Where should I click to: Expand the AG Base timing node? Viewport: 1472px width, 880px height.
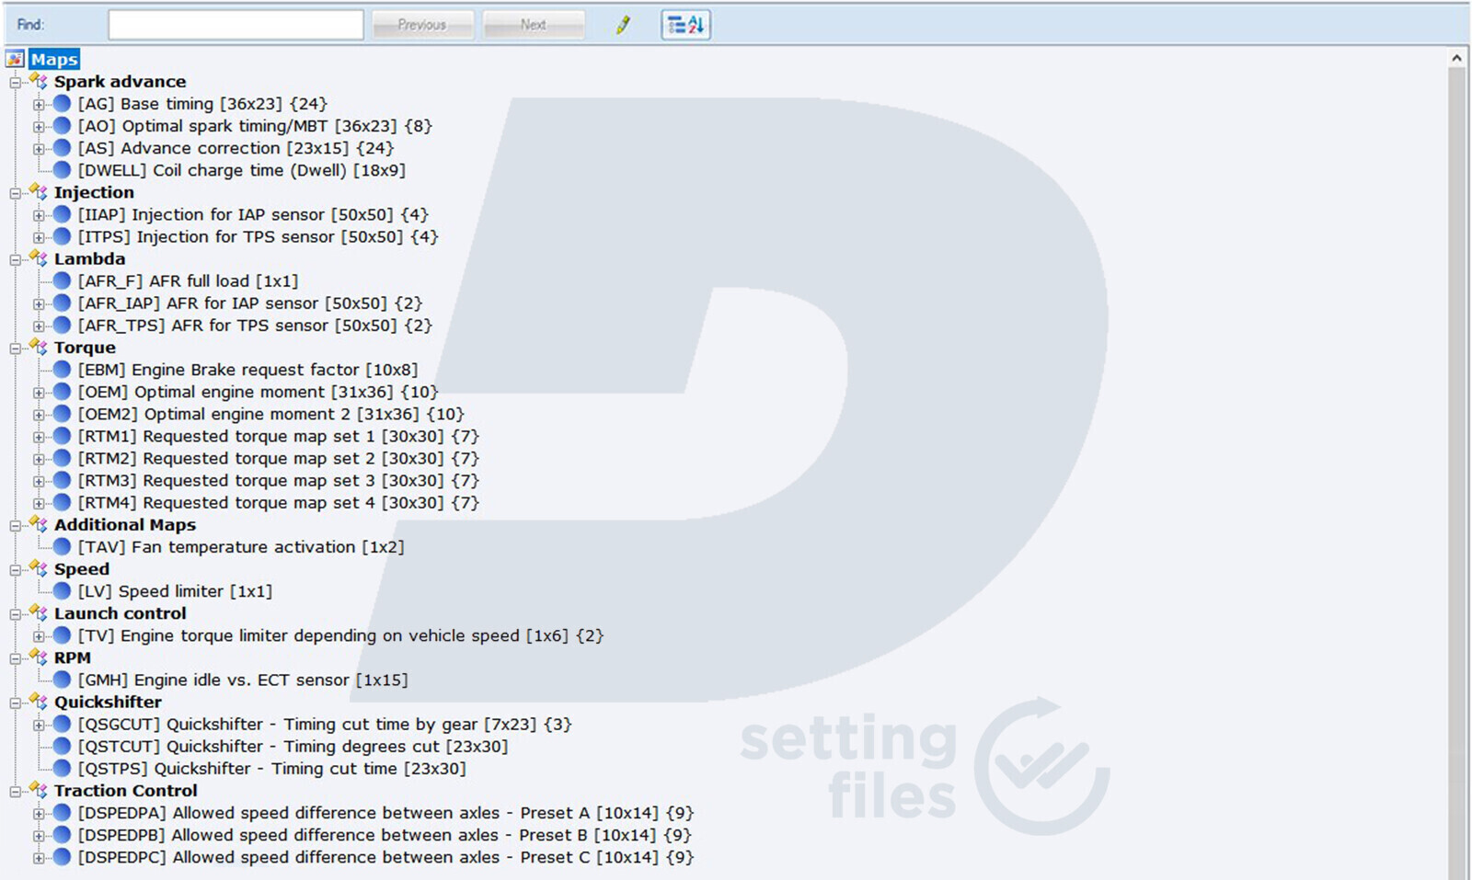click(x=39, y=105)
